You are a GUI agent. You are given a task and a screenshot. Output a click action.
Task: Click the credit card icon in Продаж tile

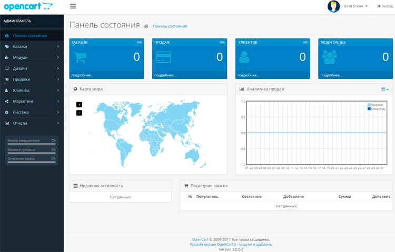point(163,57)
